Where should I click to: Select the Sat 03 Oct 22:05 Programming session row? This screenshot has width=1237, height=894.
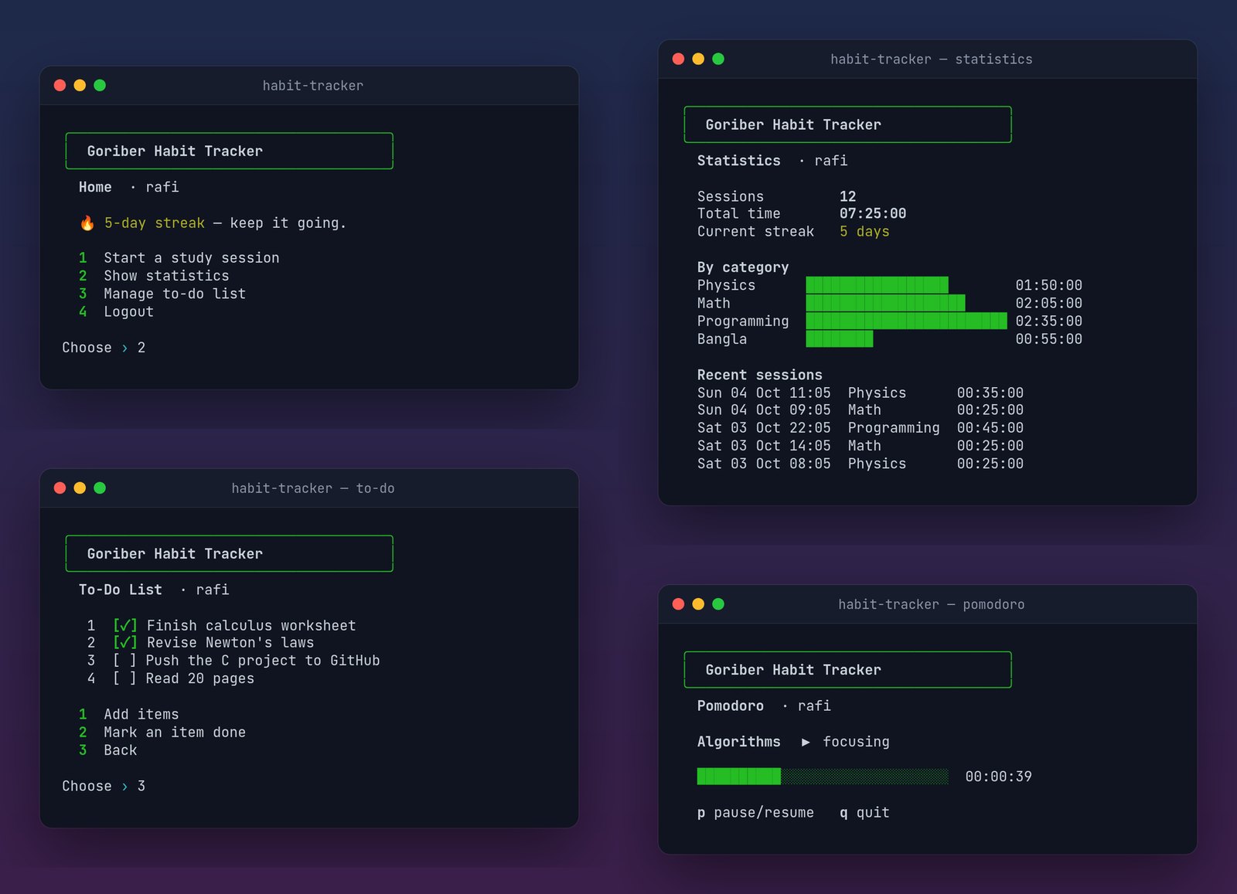pyautogui.click(x=860, y=428)
